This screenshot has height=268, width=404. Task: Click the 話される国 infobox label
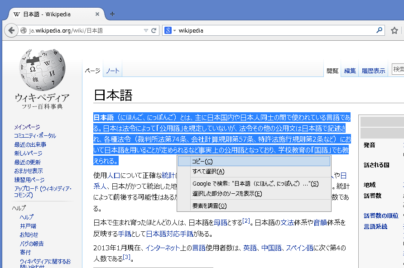click(x=376, y=165)
